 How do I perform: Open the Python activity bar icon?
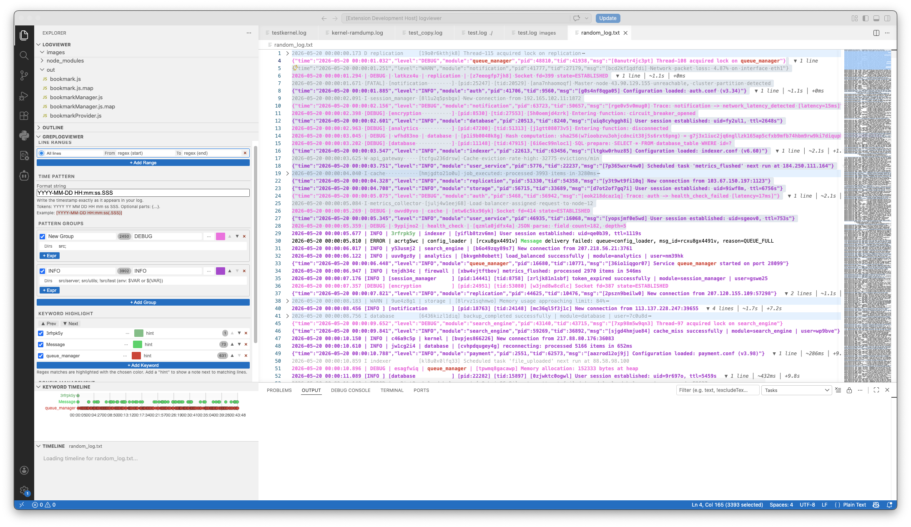pyautogui.click(x=24, y=136)
